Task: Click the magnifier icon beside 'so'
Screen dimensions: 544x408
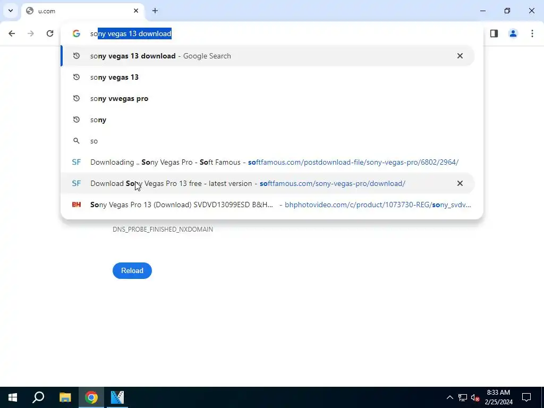Action: [x=76, y=141]
